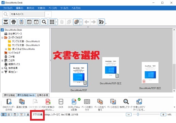Open the 編集(E) menu
Image resolution: width=176 pixels, height=123 pixels.
(19, 8)
